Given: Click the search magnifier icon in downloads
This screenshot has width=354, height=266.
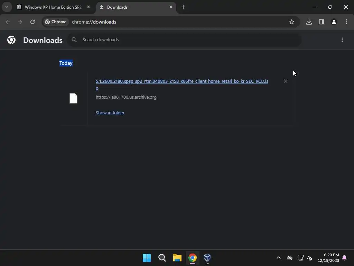Looking at the screenshot, I should (74, 39).
